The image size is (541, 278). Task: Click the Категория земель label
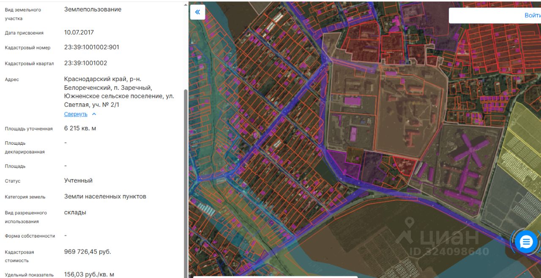click(25, 197)
